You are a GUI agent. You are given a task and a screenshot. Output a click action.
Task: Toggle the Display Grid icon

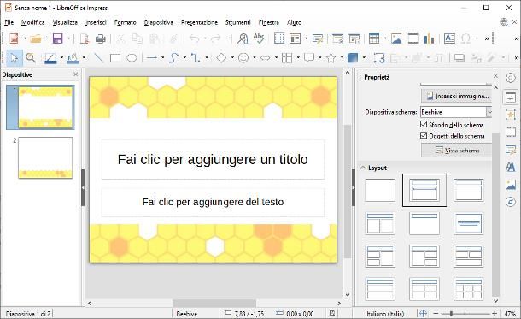pos(279,38)
